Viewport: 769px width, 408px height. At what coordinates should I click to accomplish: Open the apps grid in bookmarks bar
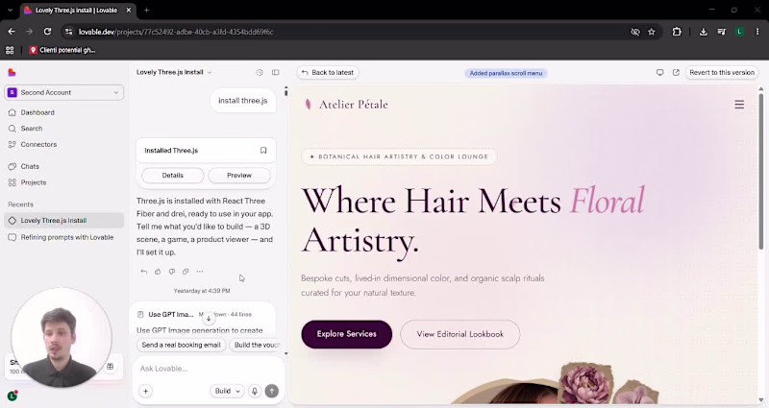pyautogui.click(x=10, y=50)
